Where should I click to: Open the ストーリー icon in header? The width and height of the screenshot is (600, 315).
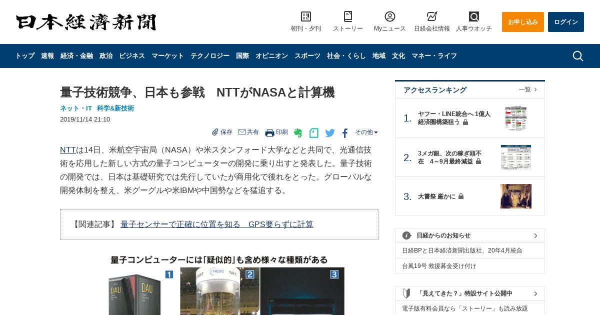tap(348, 16)
